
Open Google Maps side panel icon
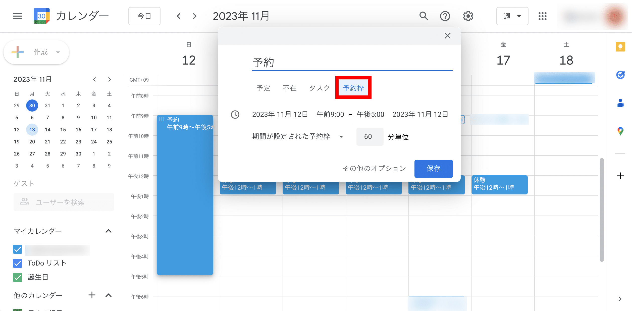tap(620, 131)
